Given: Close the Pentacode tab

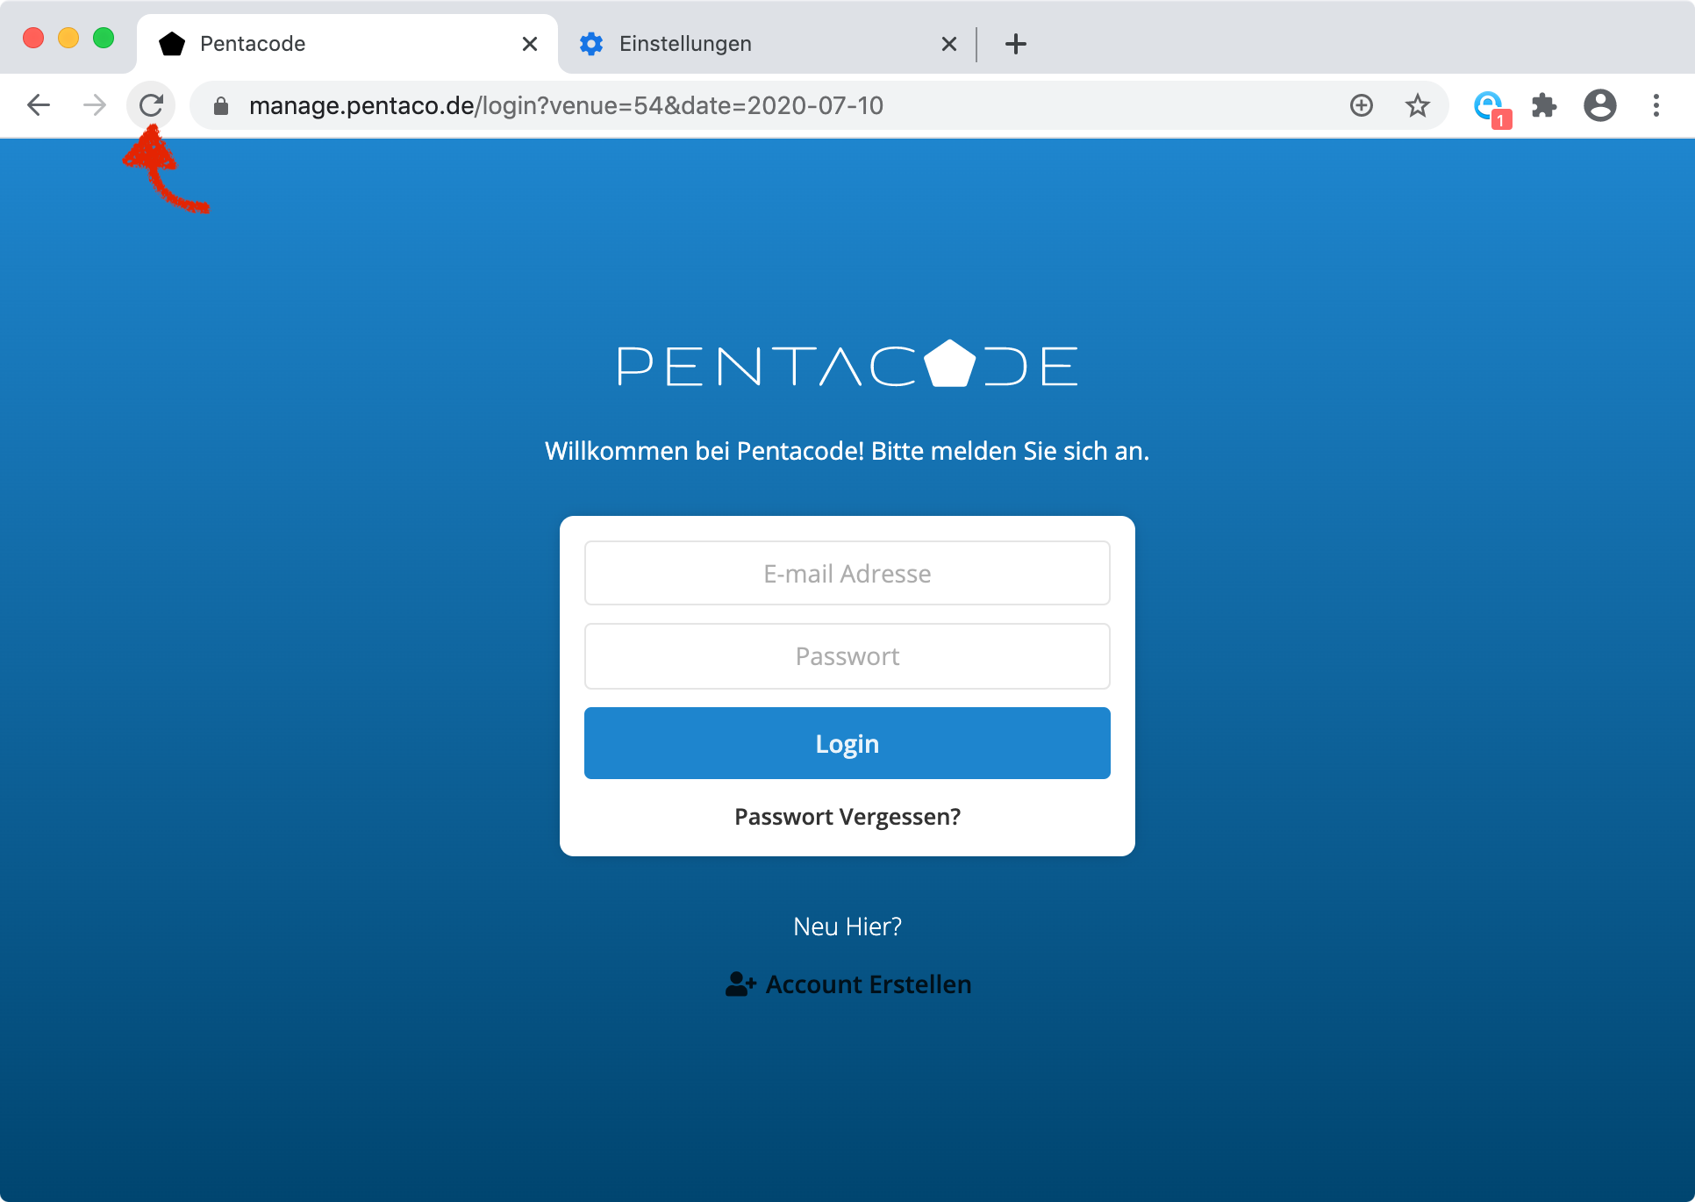Looking at the screenshot, I should 529,44.
